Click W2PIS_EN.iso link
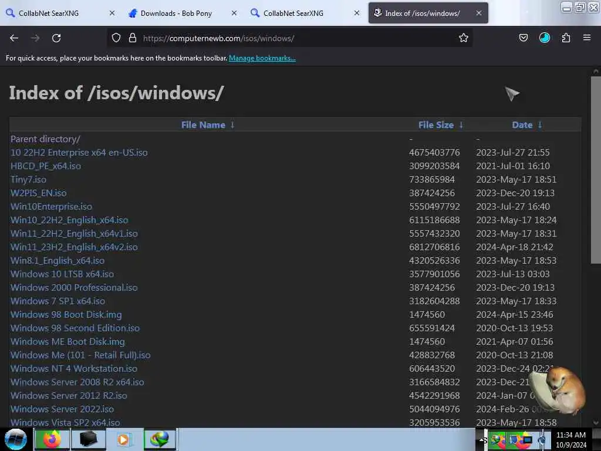 [38, 193]
